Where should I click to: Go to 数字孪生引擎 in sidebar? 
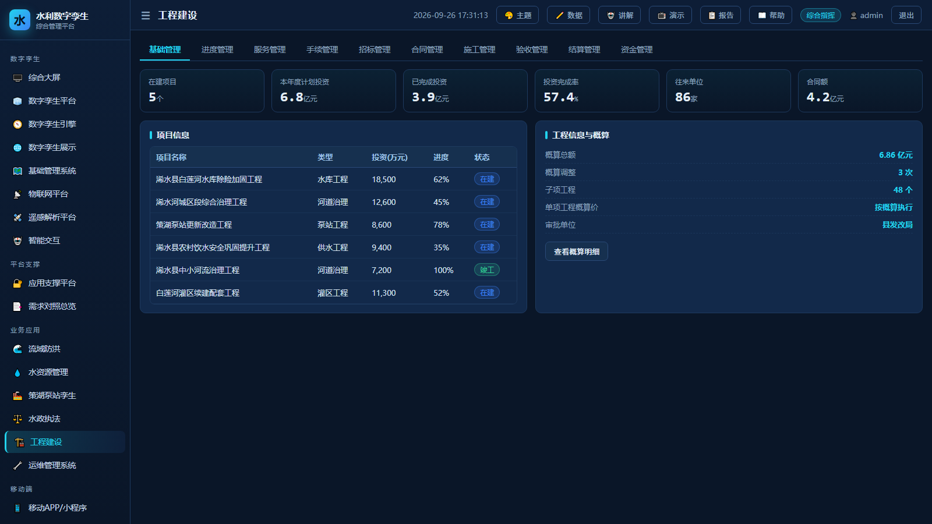coord(65,124)
